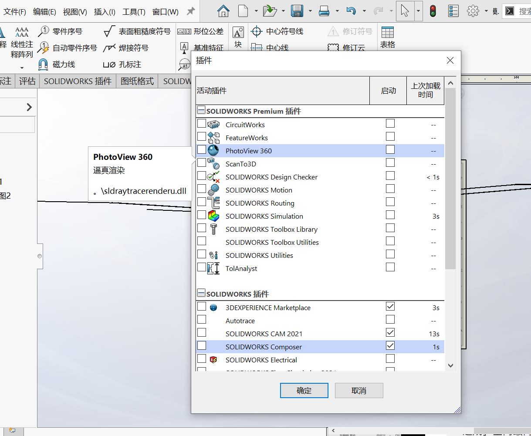Viewport: 531px width, 436px height.
Task: Open the 插入(I) menu
Action: click(x=104, y=12)
